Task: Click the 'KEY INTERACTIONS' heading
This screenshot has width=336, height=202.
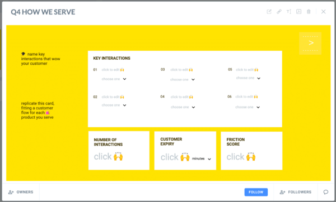Action: (111, 58)
